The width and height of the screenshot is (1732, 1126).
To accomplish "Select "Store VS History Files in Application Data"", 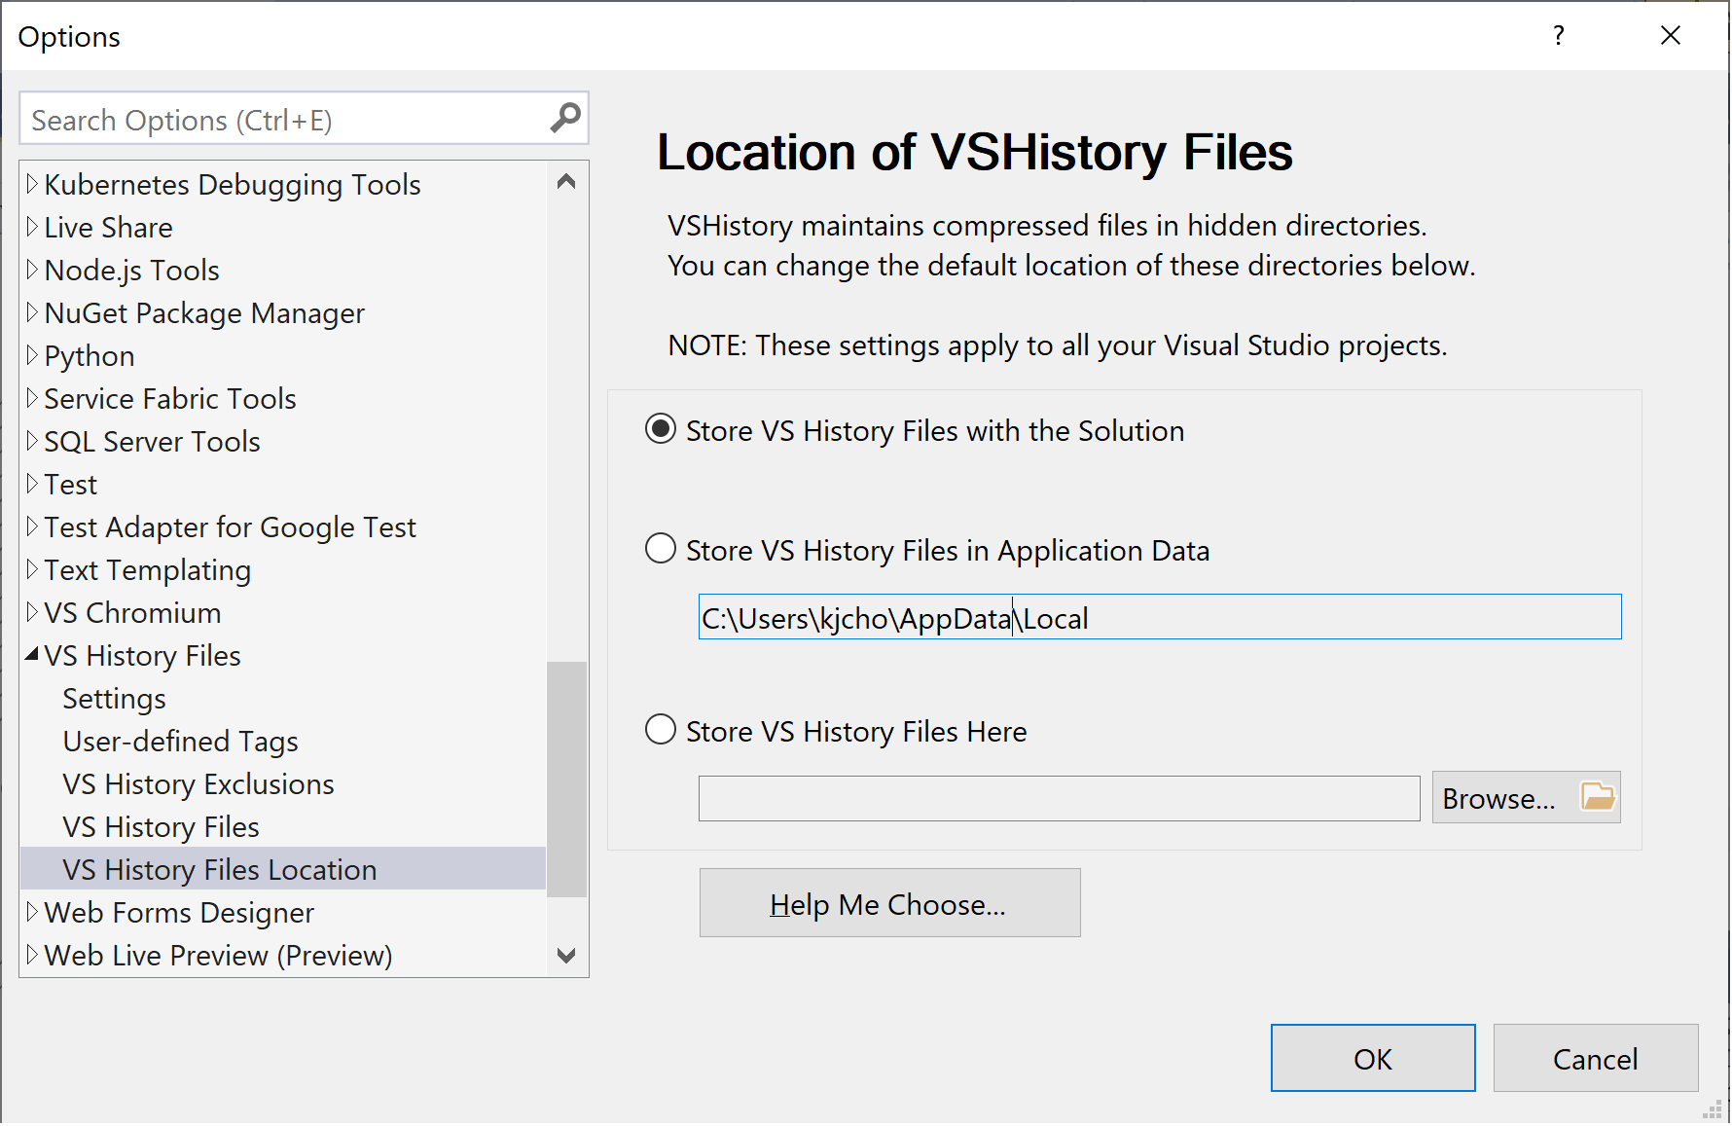I will coord(661,549).
